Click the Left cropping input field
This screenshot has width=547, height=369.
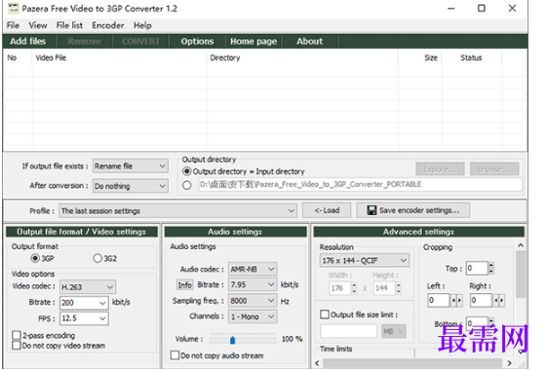tap(439, 300)
